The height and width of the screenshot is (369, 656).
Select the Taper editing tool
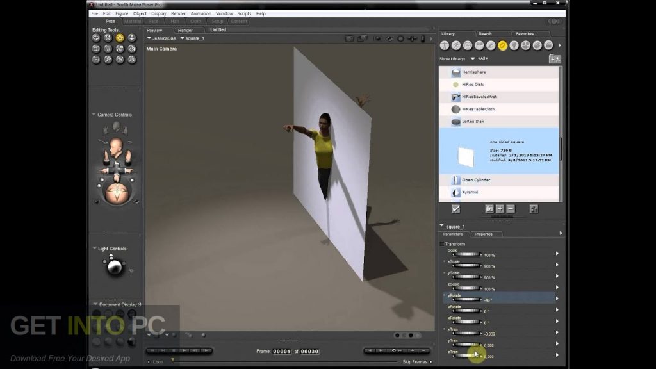click(x=108, y=49)
